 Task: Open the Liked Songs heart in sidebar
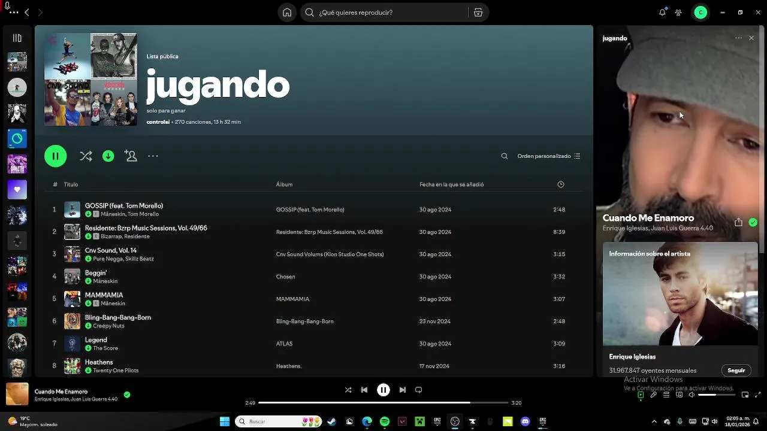(x=17, y=190)
